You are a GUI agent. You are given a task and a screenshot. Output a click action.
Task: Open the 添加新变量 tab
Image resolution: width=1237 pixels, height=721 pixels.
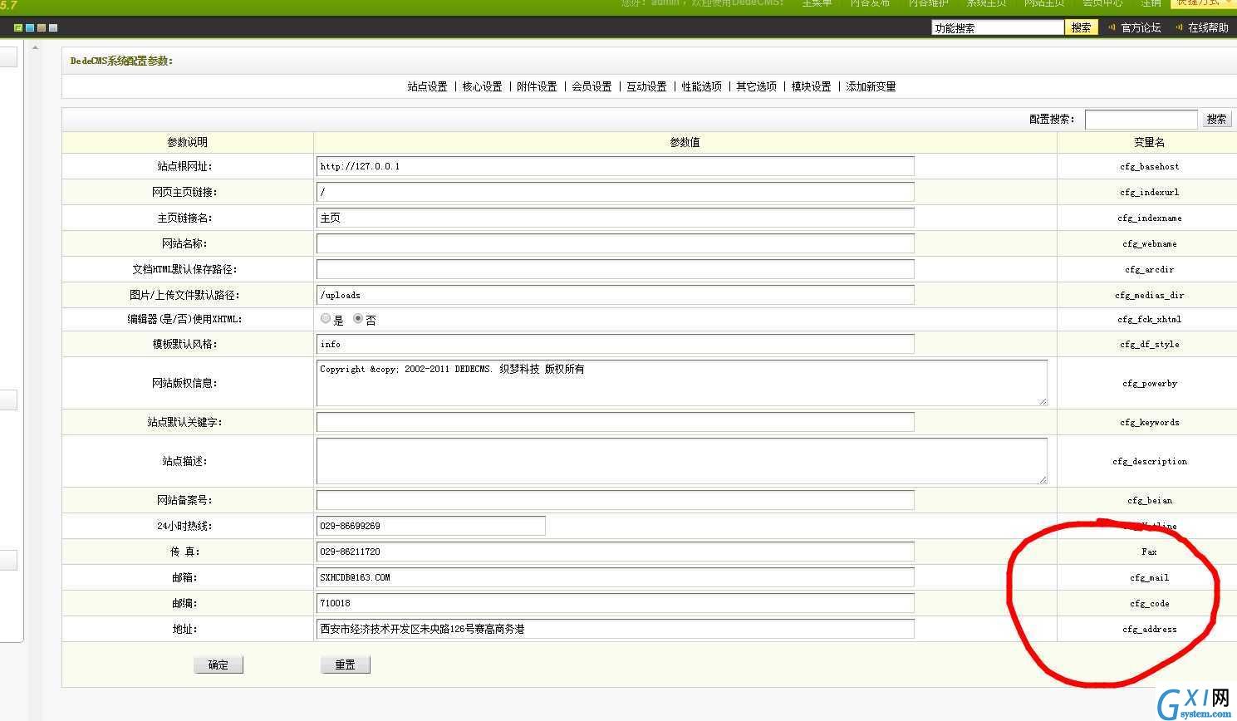pos(871,86)
